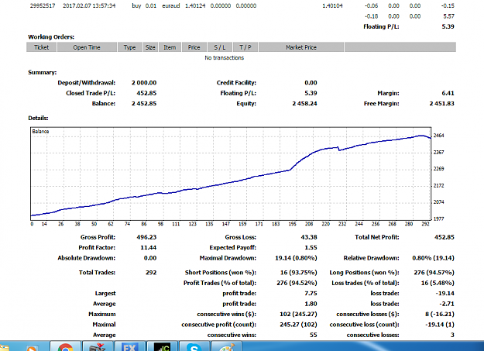
Task: Click the consecutive wins value 102 (245.27)
Action: click(298, 315)
